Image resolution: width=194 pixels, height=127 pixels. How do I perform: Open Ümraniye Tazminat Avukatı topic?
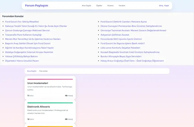133,31
